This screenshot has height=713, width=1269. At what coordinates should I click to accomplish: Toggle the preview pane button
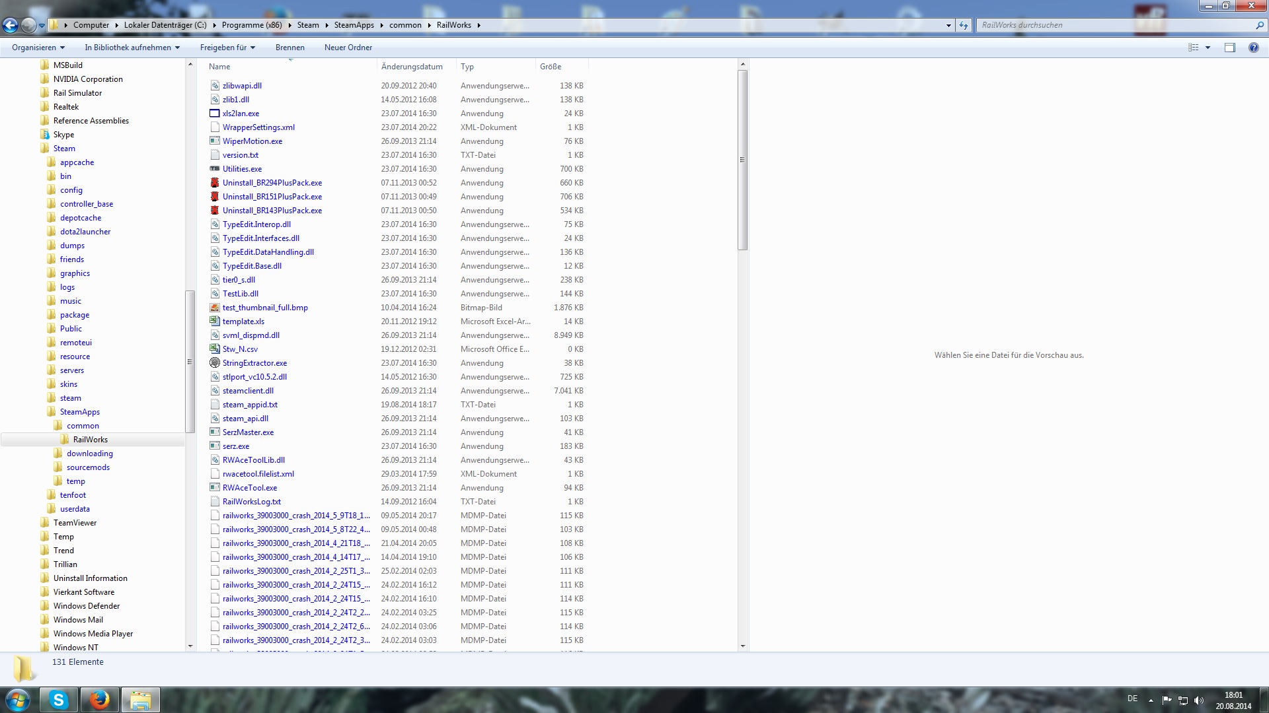1230,48
